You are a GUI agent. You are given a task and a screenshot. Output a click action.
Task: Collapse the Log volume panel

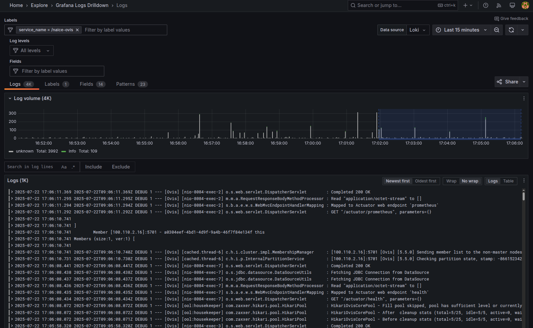(10, 98)
